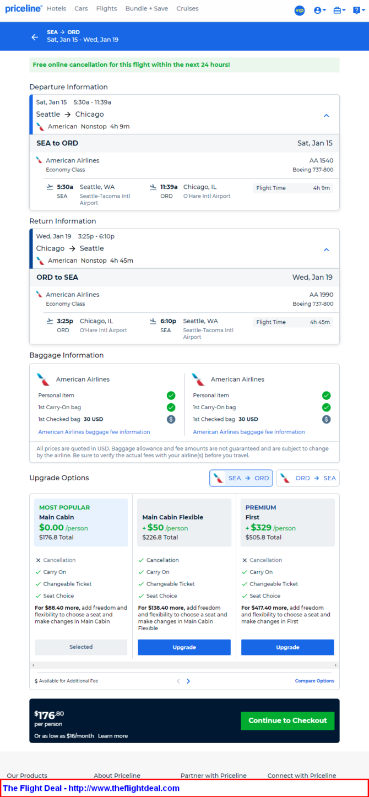Click return Personal Item green checkmark
Image resolution: width=369 pixels, height=797 pixels.
(x=326, y=395)
